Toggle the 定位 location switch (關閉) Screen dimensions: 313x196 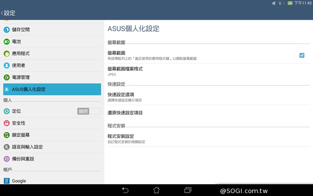(x=89, y=111)
